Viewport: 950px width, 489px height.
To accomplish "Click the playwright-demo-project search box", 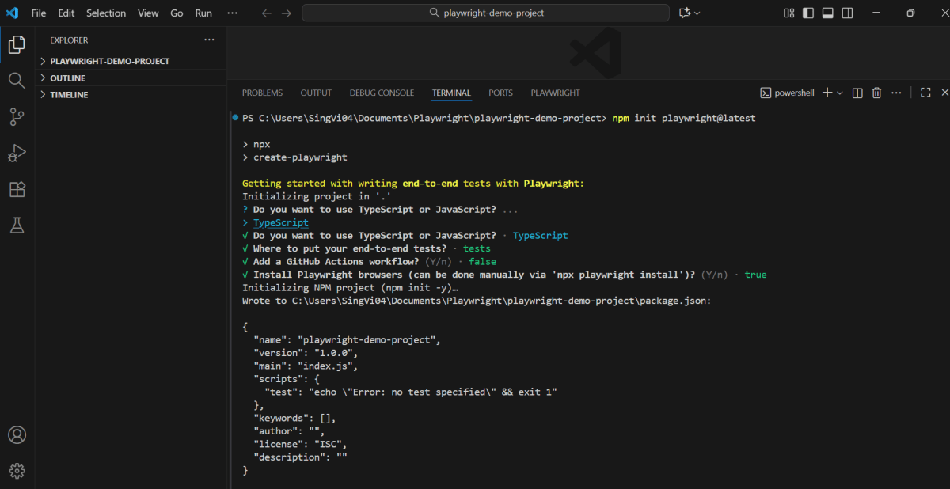I will click(x=486, y=13).
